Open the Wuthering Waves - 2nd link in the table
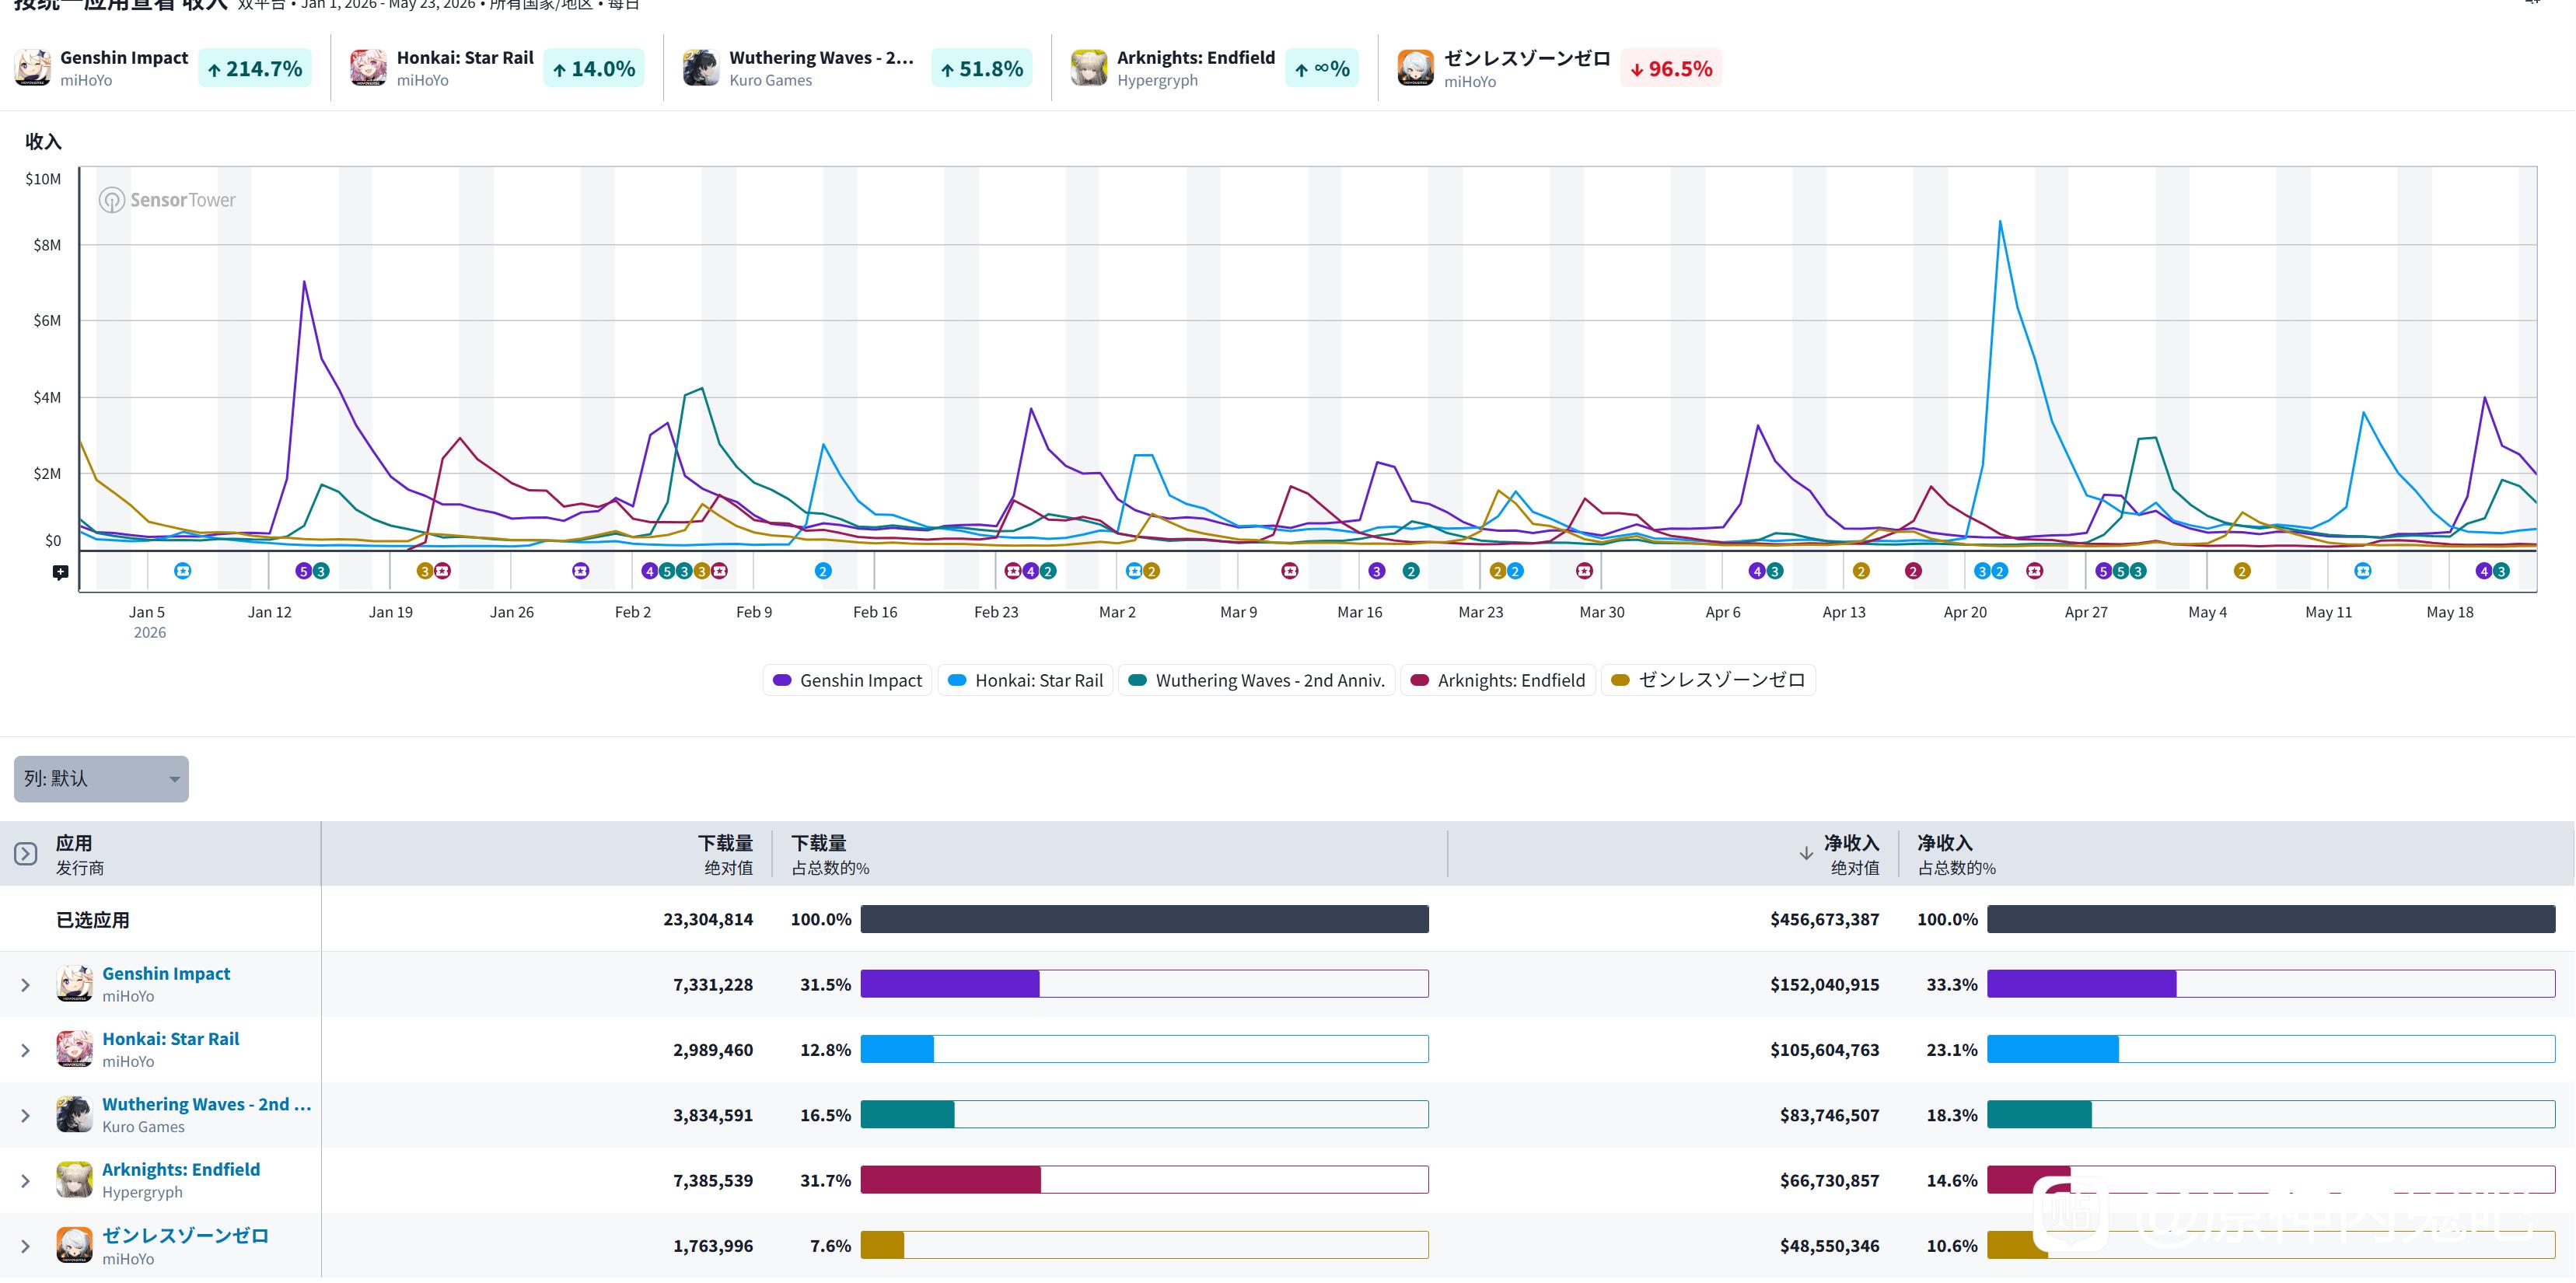 click(207, 1104)
